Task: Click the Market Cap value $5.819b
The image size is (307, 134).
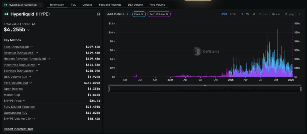Action: (94, 95)
